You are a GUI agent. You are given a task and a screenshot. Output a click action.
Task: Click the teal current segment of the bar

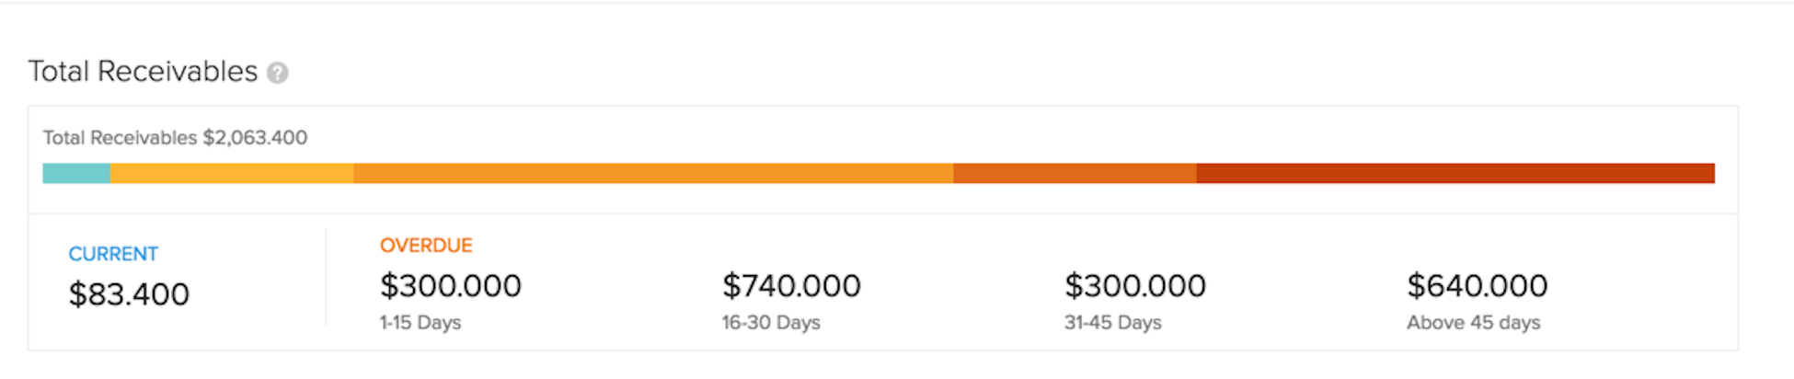76,173
